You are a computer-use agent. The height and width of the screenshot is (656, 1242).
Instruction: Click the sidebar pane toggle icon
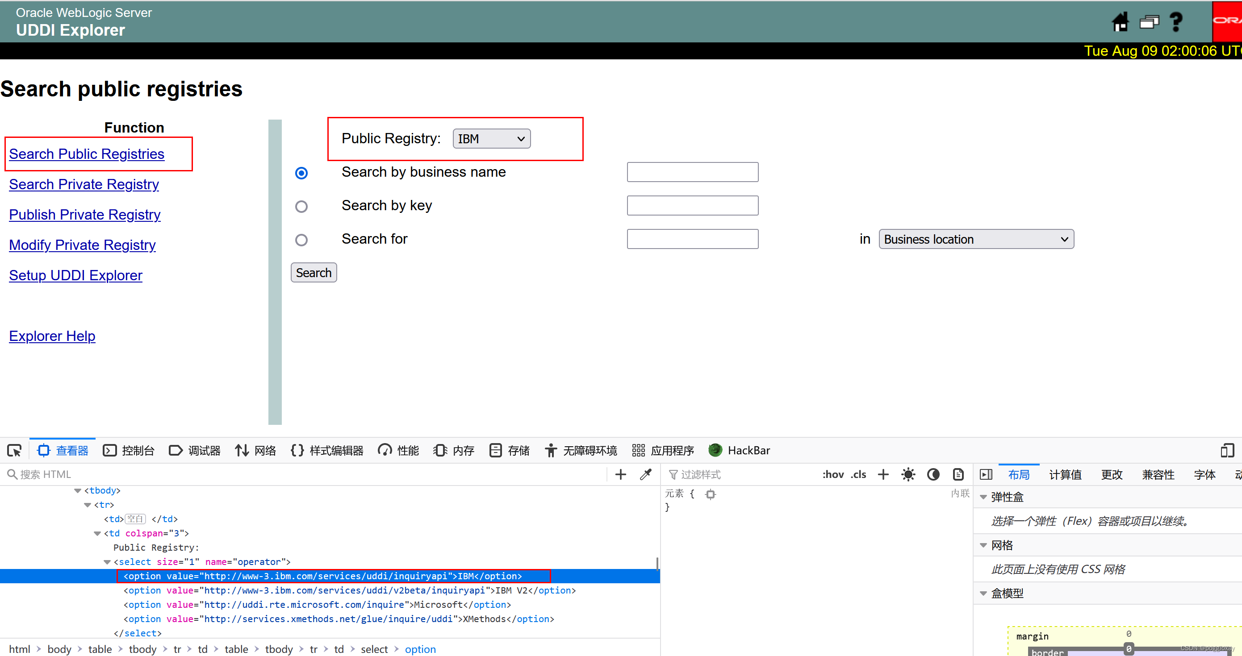coord(986,474)
